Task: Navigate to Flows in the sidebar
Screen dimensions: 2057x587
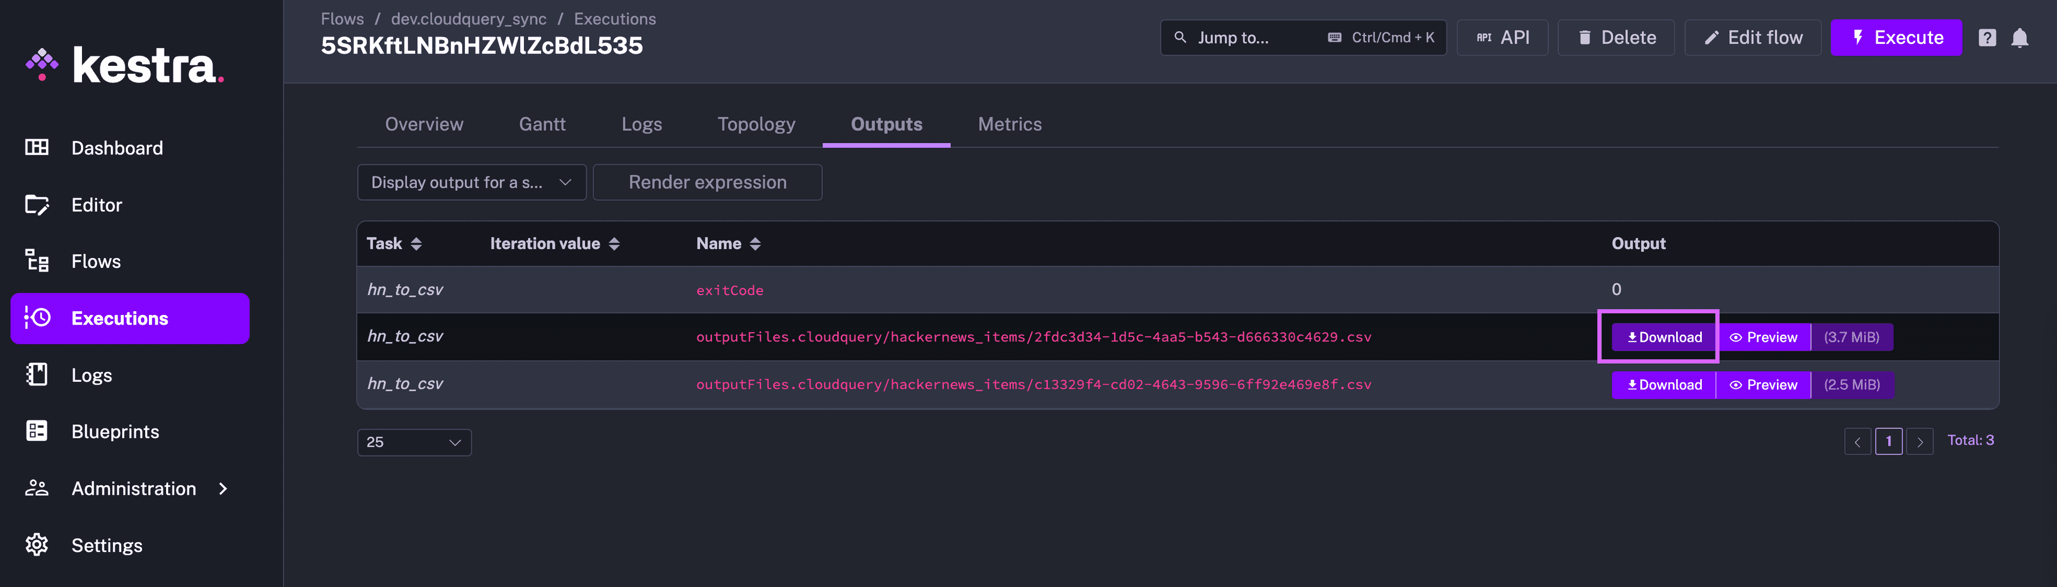Action: point(95,261)
